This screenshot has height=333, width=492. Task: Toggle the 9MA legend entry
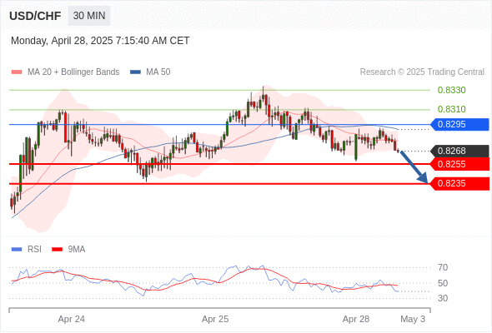coord(68,250)
